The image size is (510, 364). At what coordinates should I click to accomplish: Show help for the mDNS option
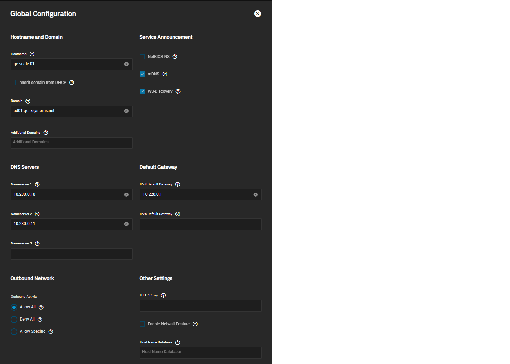165,74
